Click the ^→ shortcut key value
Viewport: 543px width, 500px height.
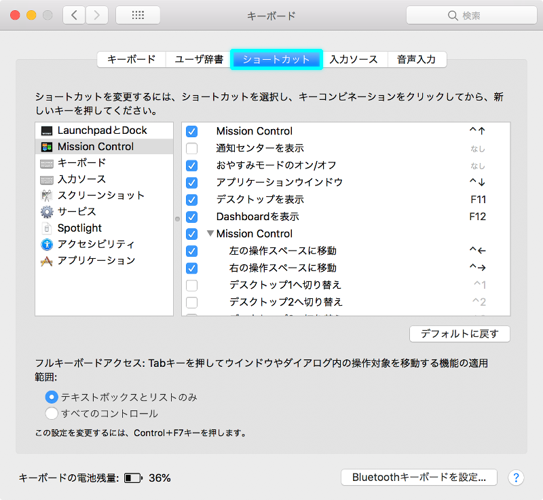(x=478, y=268)
